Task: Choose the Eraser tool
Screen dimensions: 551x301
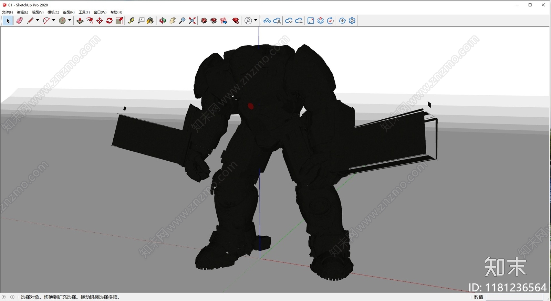Action: (20, 21)
